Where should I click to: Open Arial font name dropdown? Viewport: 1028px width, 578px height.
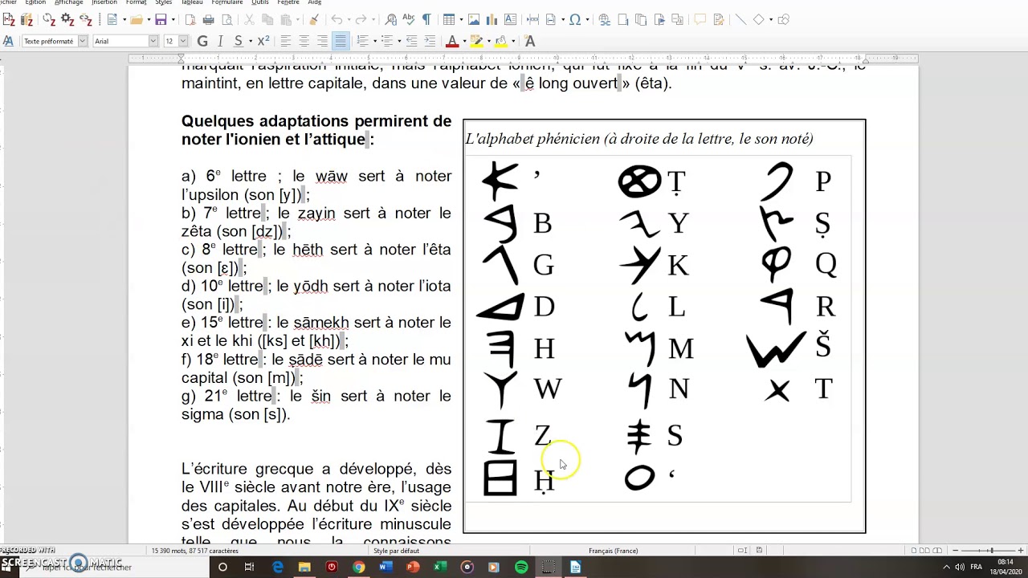tap(153, 41)
